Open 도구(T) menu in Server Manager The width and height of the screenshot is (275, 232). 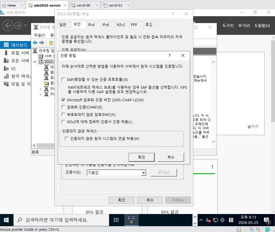[x=228, y=26]
